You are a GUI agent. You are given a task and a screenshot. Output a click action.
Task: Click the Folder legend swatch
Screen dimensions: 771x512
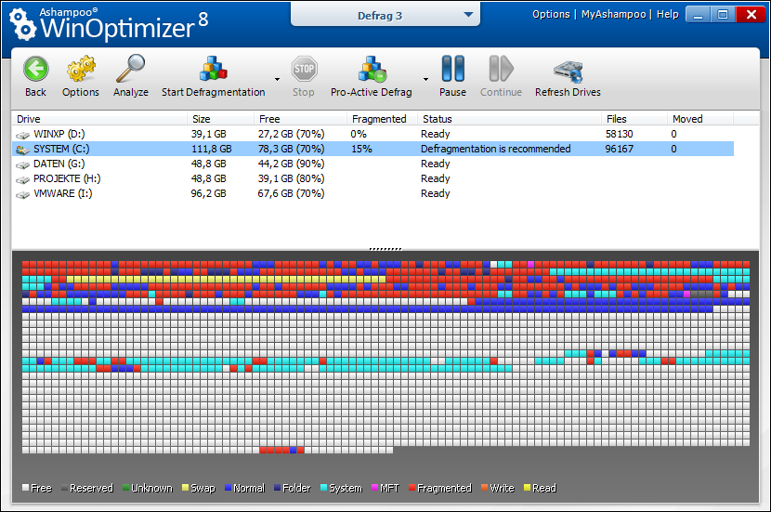(x=278, y=488)
